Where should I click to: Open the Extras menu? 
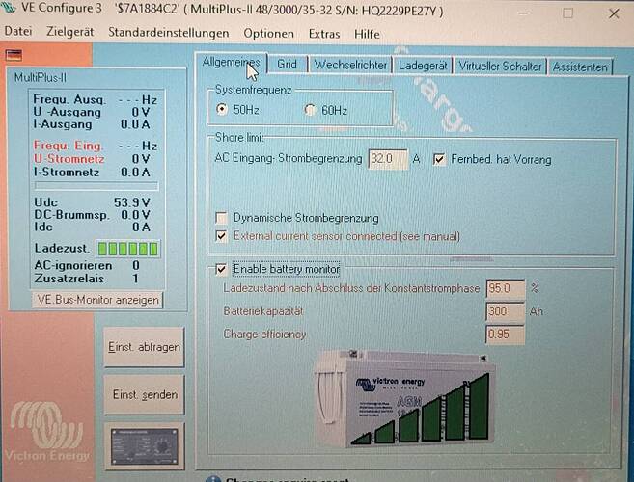click(x=324, y=34)
